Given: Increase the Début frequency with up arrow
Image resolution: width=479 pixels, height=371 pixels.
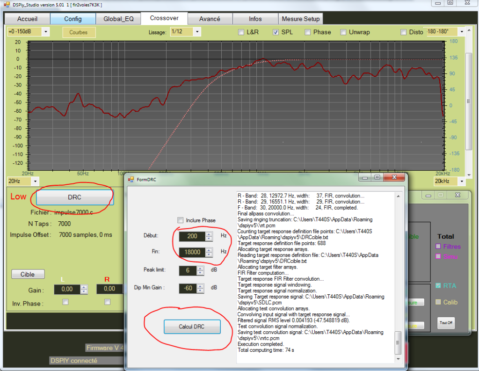Looking at the screenshot, I should (x=209, y=234).
